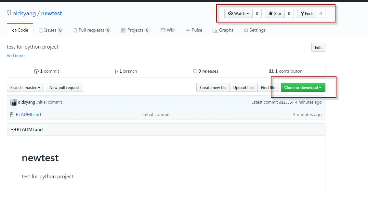This screenshot has width=368, height=202.
Task: Open the Pull requests tab
Action: (x=92, y=30)
